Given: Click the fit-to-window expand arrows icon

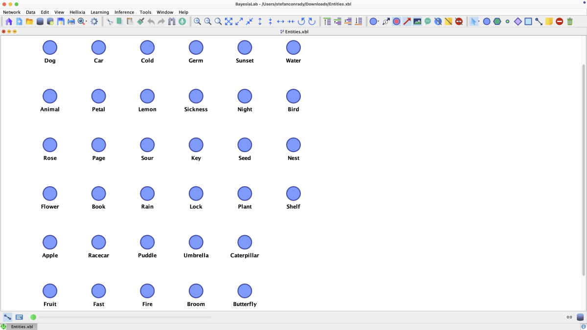Looking at the screenshot, I should point(228,22).
